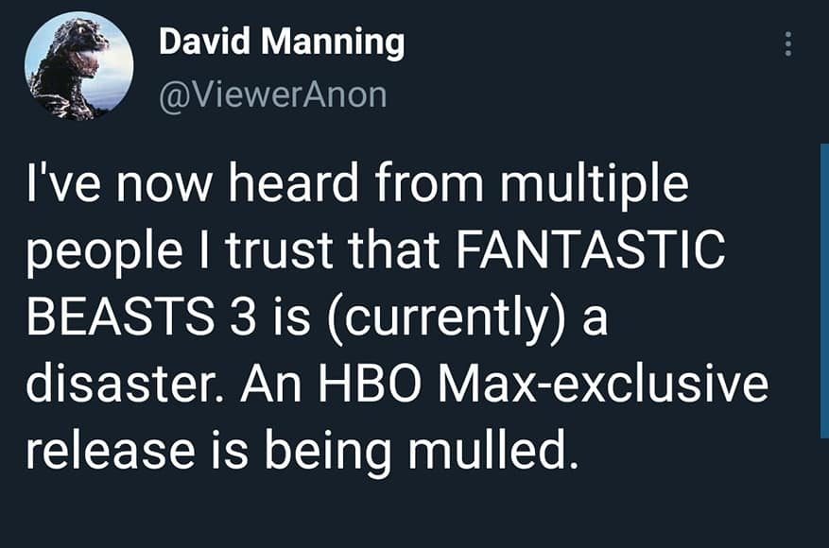The height and width of the screenshot is (548, 829).
Task: Click the word 'people' in the second line
Action: click(105, 252)
